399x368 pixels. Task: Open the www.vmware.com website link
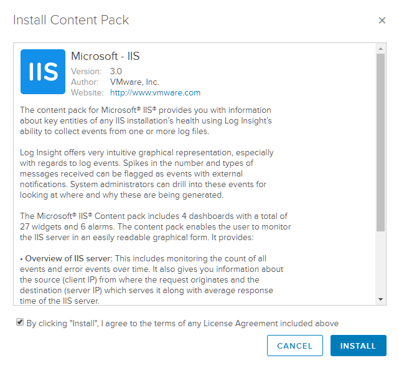coord(155,93)
